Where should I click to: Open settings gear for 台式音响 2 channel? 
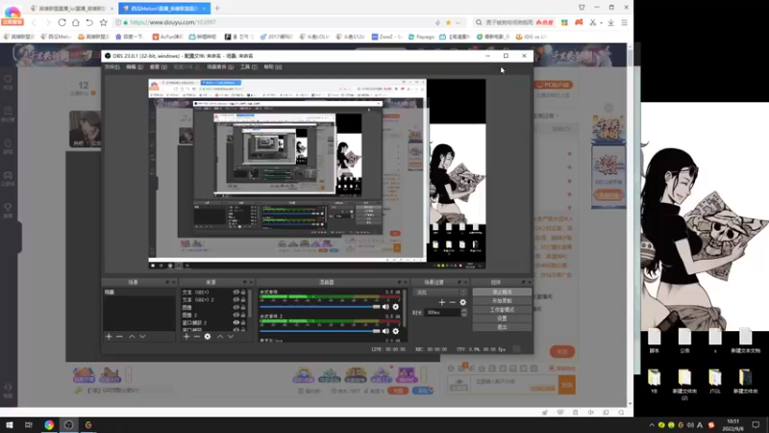[396, 331]
